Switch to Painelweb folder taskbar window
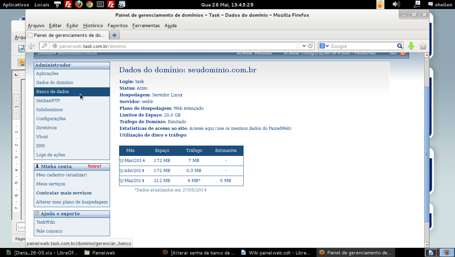Image resolution: width=455 pixels, height=257 pixels. coord(100,253)
